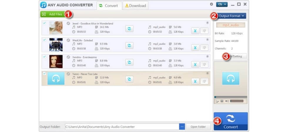
Task: Click the edit tag icon for Yanni track
Action: (204, 81)
